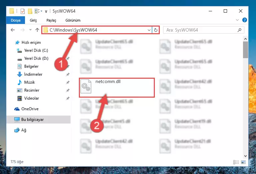Minimize the SysWOW64 window

tap(210, 11)
